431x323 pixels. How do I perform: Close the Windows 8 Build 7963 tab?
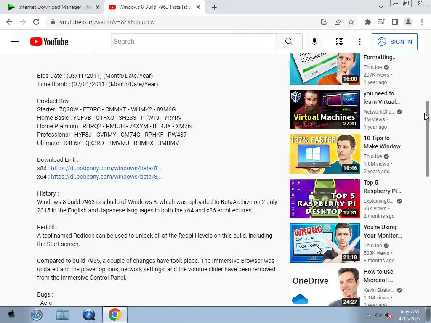(198, 7)
